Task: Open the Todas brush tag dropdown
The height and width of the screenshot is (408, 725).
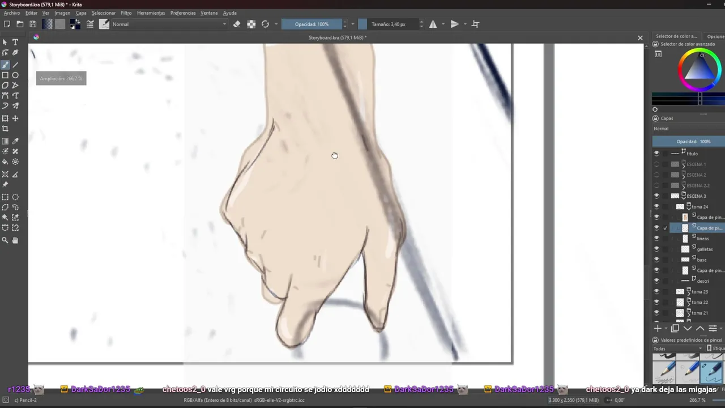Action: pyautogui.click(x=678, y=348)
